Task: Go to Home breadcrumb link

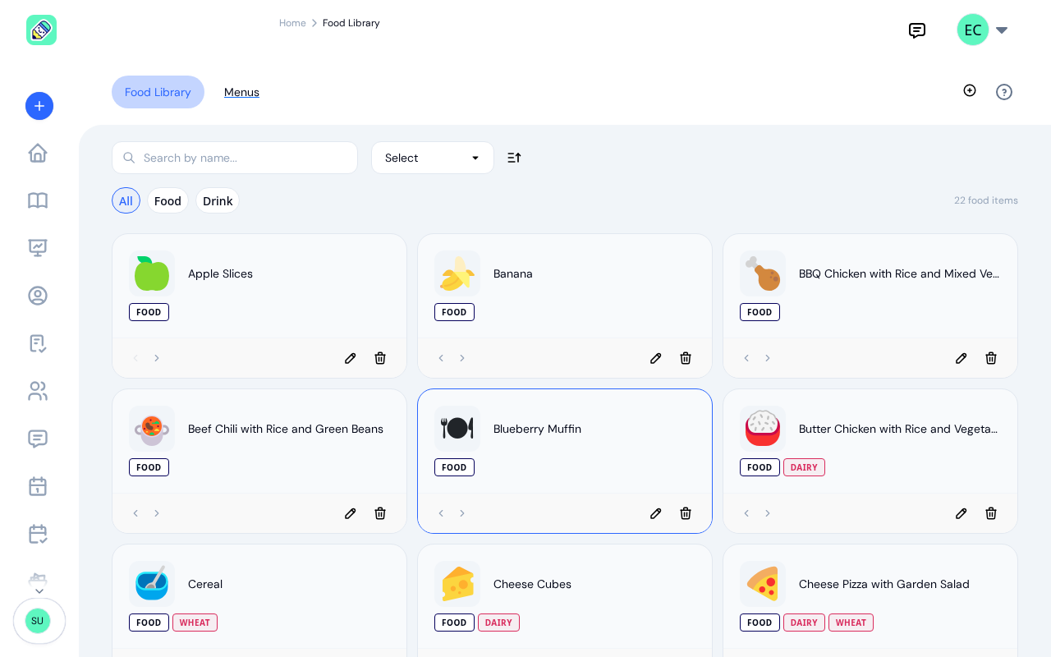Action: [292, 23]
